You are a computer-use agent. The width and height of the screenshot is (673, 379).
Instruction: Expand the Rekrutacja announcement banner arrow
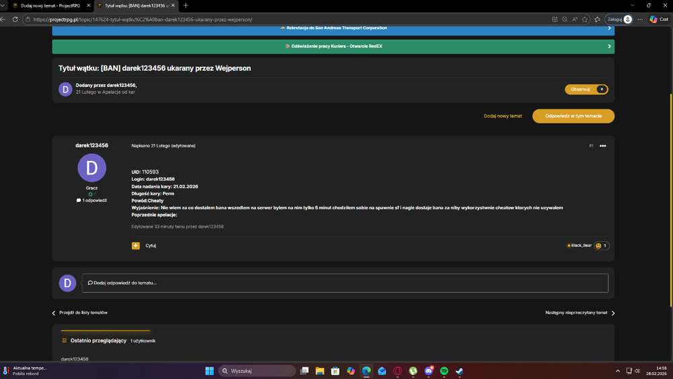609,28
